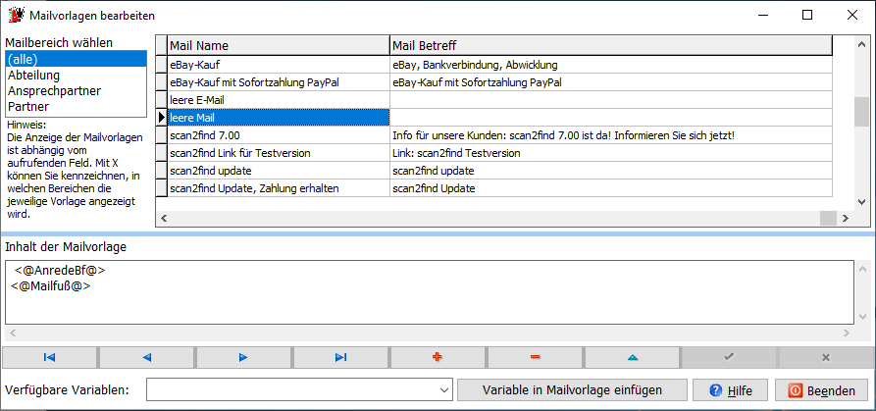Click grid vertical scrollbar down arrow

pyautogui.click(x=861, y=202)
